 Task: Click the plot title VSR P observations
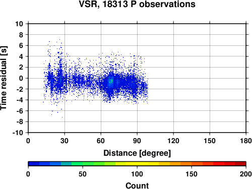coord(137,4)
